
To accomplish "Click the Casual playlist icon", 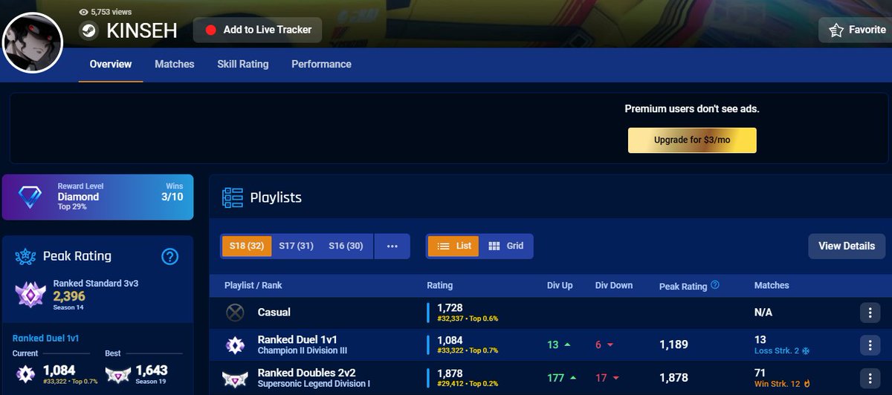I will click(x=235, y=313).
